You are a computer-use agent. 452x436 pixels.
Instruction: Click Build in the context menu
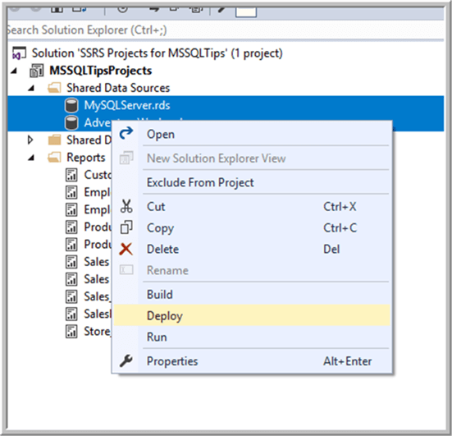click(251, 294)
